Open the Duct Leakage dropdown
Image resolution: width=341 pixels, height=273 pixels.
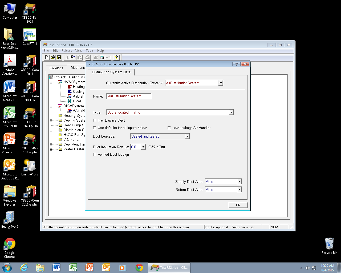(187, 136)
